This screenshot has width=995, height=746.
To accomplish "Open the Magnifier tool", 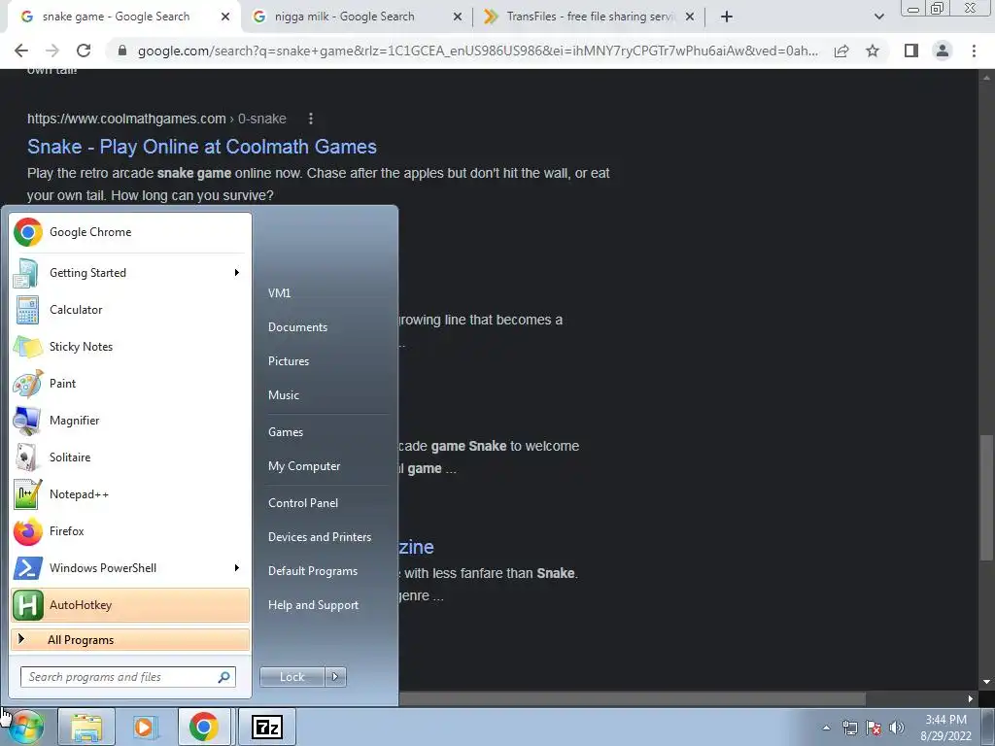I will point(130,420).
